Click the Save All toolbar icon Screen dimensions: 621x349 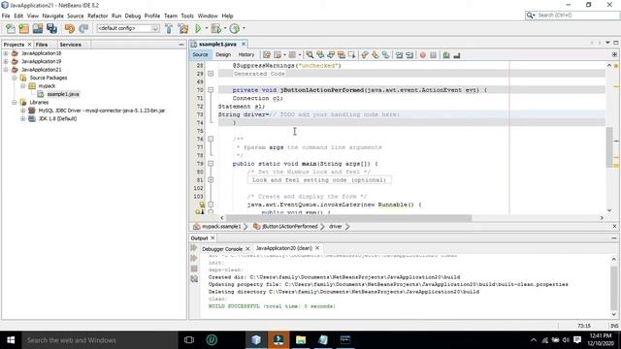(x=51, y=28)
